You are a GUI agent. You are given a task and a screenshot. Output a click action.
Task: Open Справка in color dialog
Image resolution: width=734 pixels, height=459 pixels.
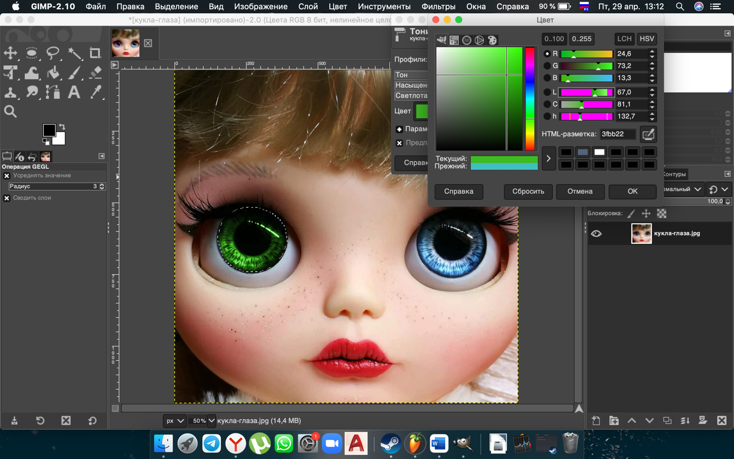459,191
